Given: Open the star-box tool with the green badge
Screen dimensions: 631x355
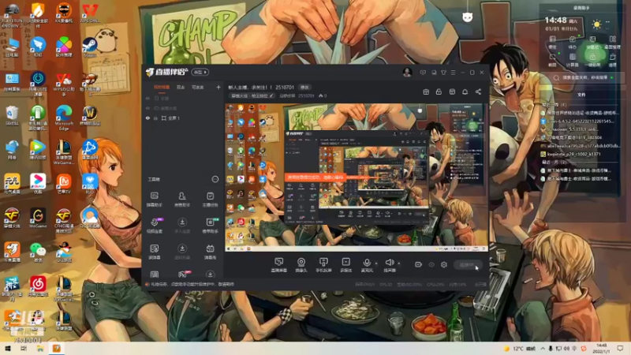Looking at the screenshot, I should coord(210,226).
